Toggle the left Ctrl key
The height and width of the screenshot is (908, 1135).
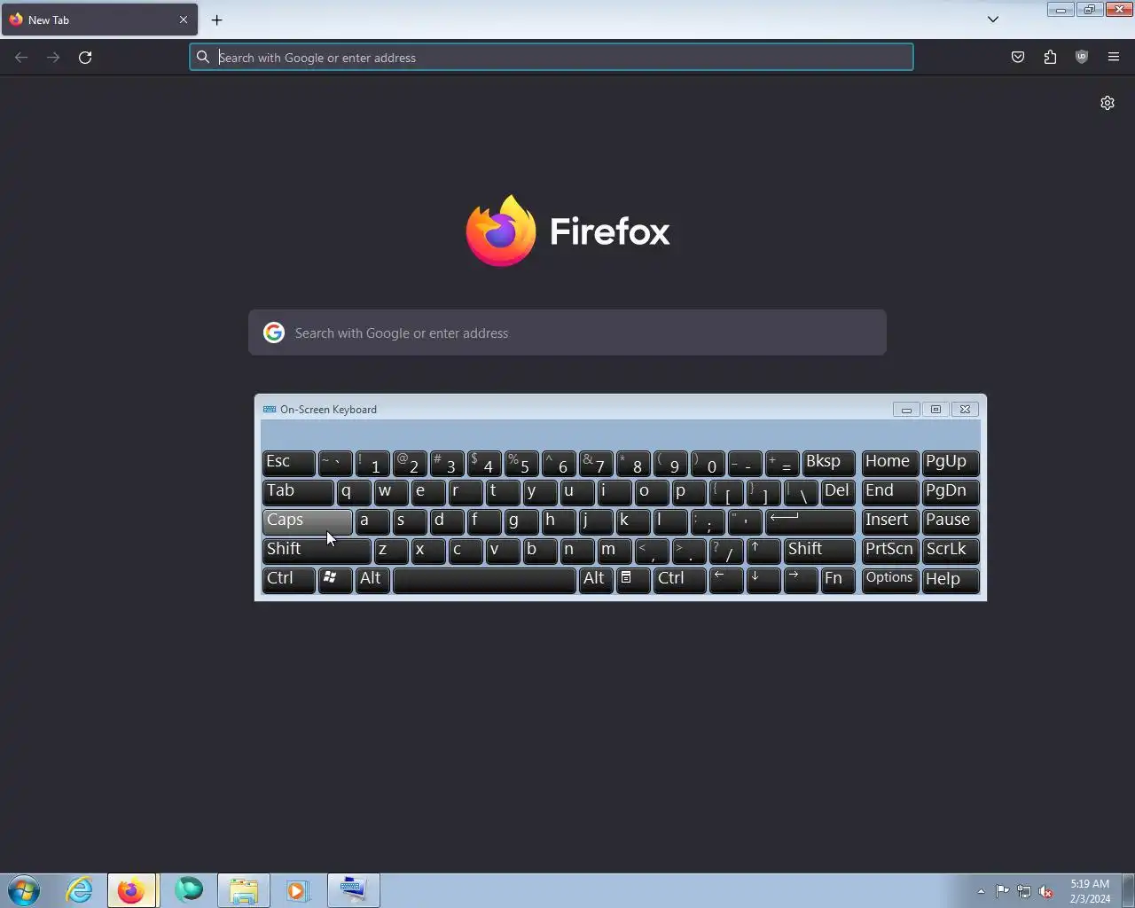click(288, 579)
